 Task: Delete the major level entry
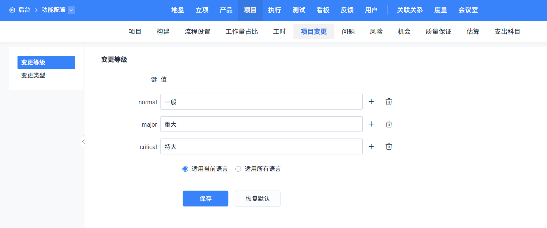pyautogui.click(x=389, y=124)
